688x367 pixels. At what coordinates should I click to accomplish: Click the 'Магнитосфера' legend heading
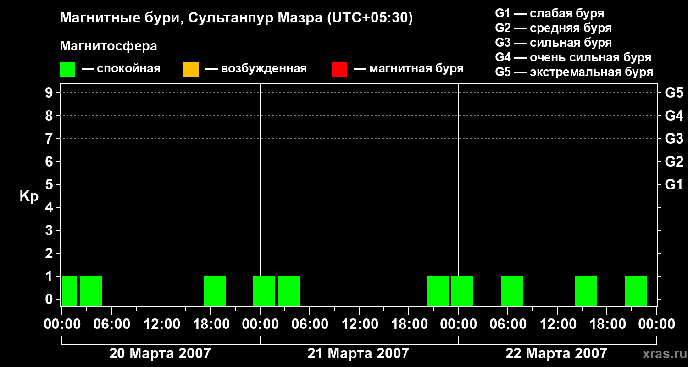108,46
